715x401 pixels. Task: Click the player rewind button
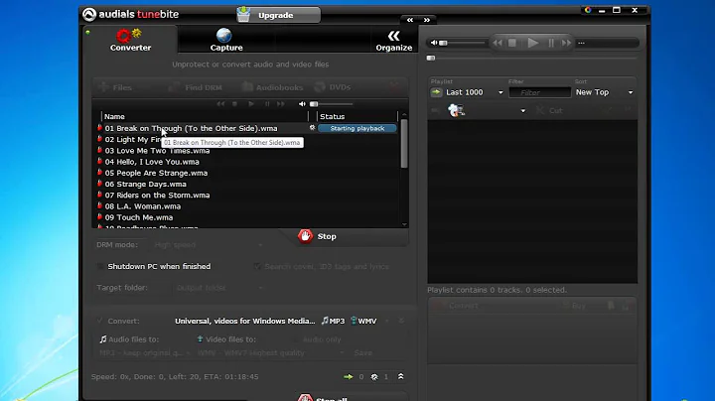tap(498, 43)
